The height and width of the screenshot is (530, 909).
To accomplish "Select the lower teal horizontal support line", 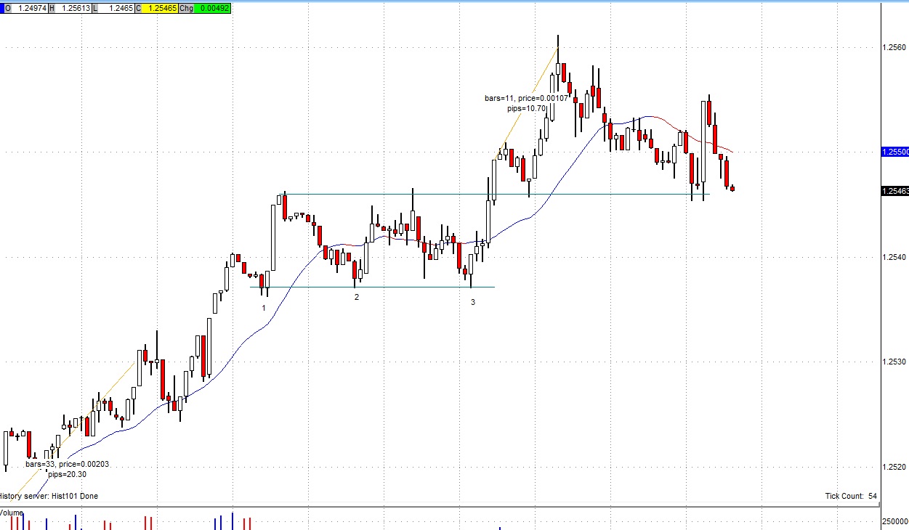I will tap(373, 287).
